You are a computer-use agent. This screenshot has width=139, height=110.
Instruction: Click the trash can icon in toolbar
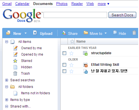tap(134, 33)
